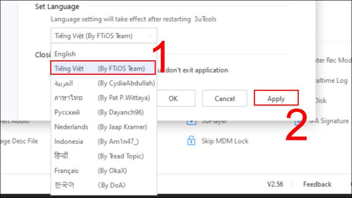Open the Skip MDM Lock tool label
Image resolution: width=352 pixels, height=198 pixels.
(225, 141)
